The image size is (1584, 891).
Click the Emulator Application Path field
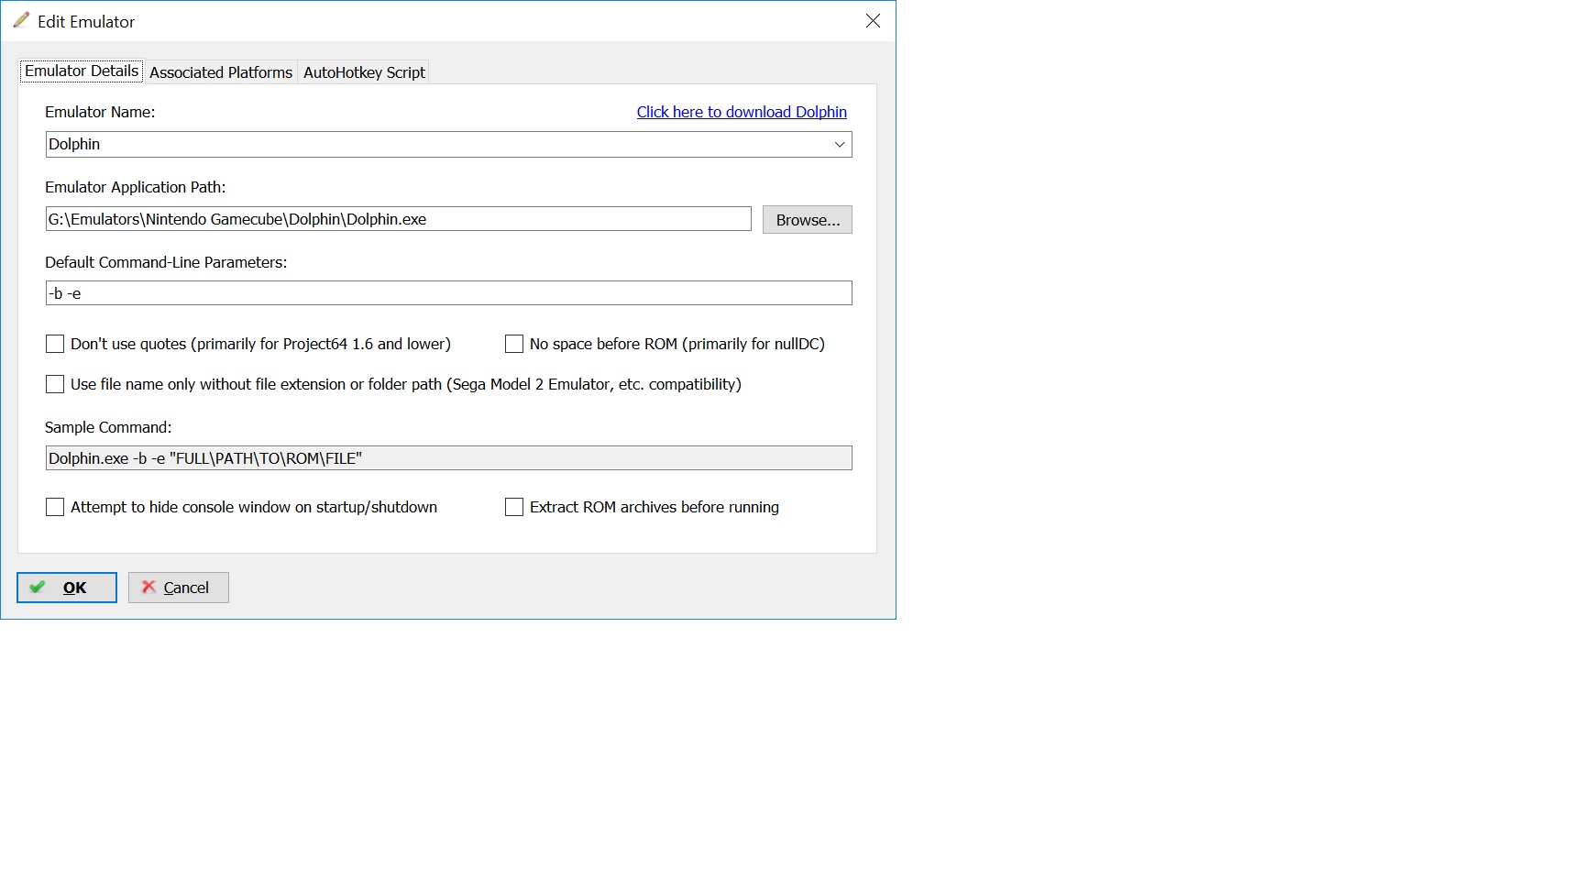[398, 219]
